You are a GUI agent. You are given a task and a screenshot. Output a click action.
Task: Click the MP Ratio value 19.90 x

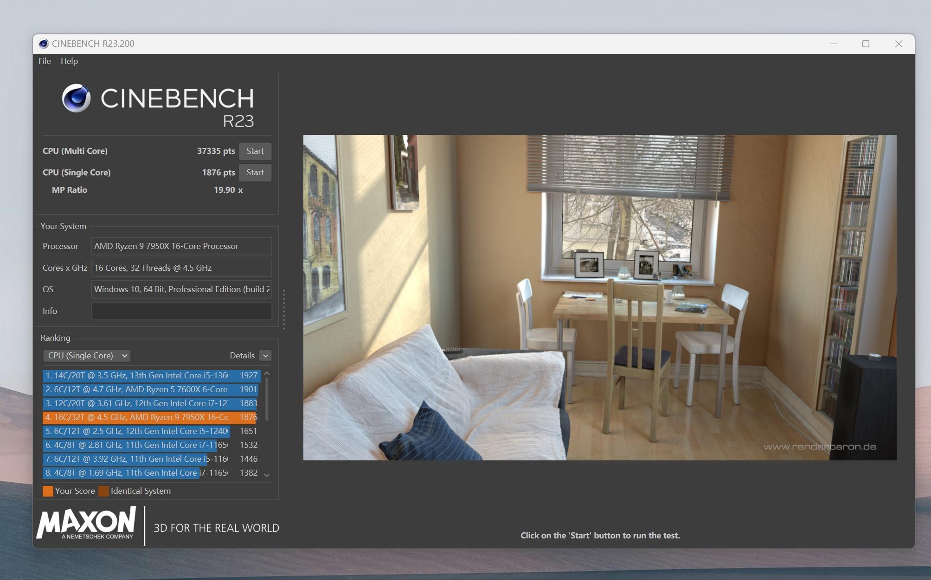coord(228,190)
